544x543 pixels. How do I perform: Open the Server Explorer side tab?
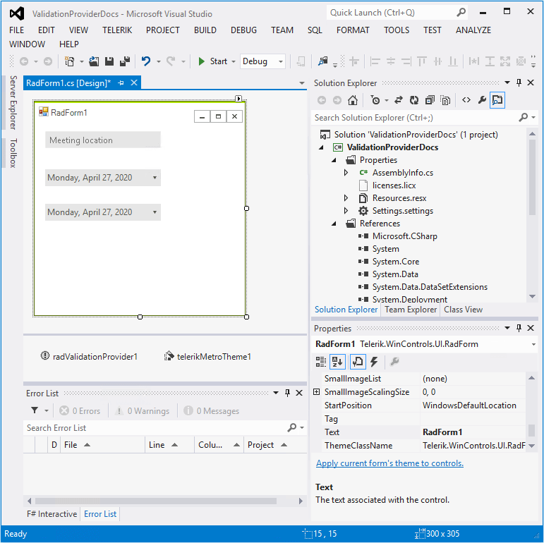(x=13, y=103)
